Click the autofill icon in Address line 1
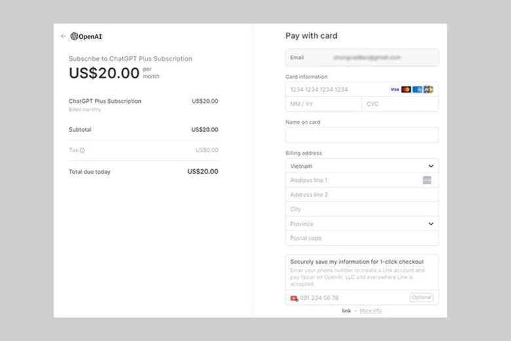The height and width of the screenshot is (341, 511). [x=427, y=180]
